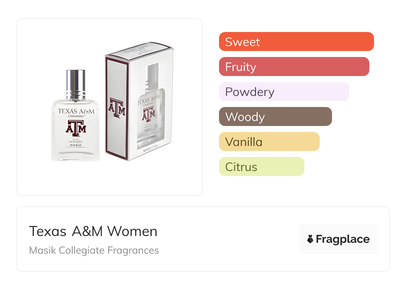Viewport: 406px width, 288px height.
Task: Click the ATM logo on the box side panel
Action: [x=117, y=108]
